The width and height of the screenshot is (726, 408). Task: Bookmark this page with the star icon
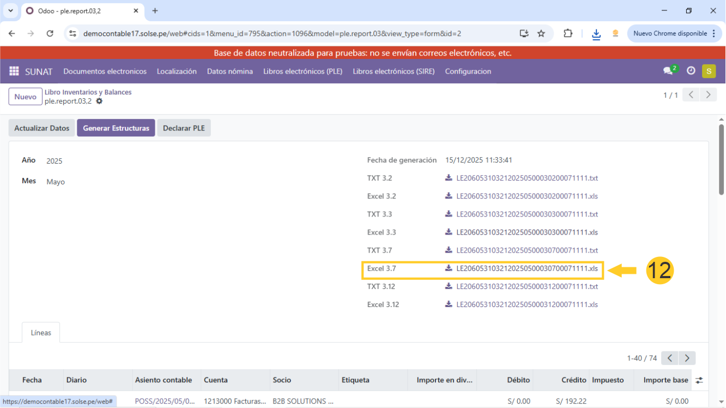click(x=541, y=33)
